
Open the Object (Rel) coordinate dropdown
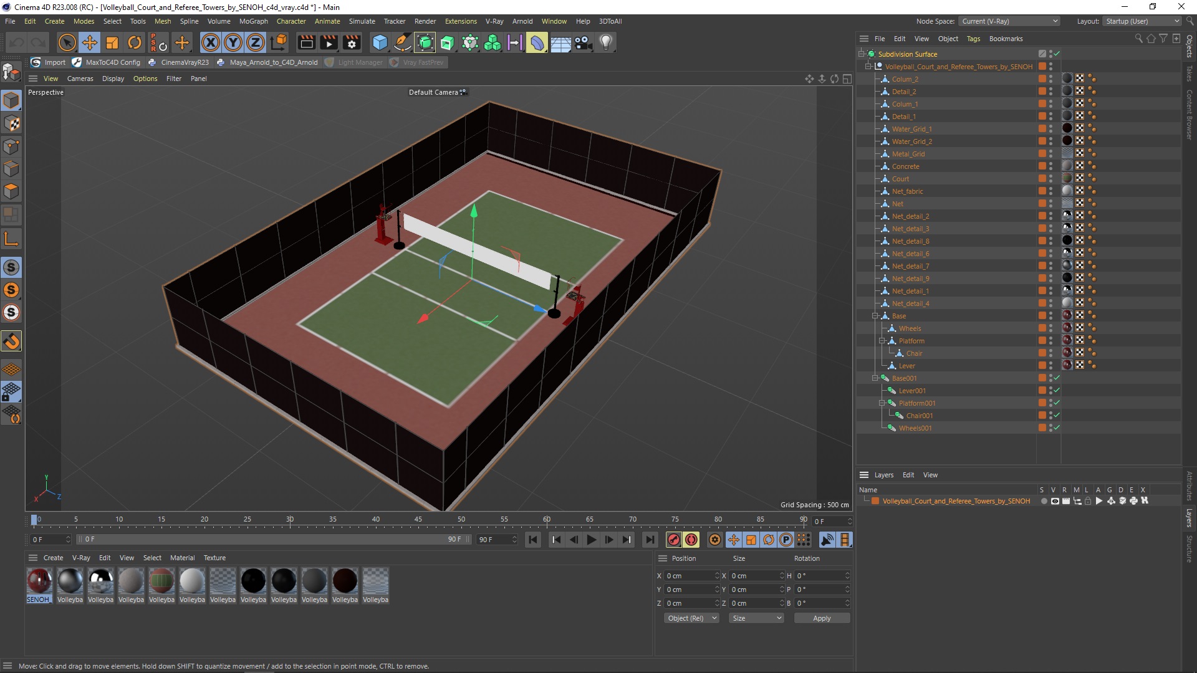691,618
